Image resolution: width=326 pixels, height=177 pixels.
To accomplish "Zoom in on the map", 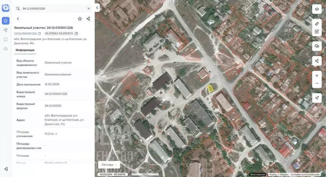I will coord(316,76).
